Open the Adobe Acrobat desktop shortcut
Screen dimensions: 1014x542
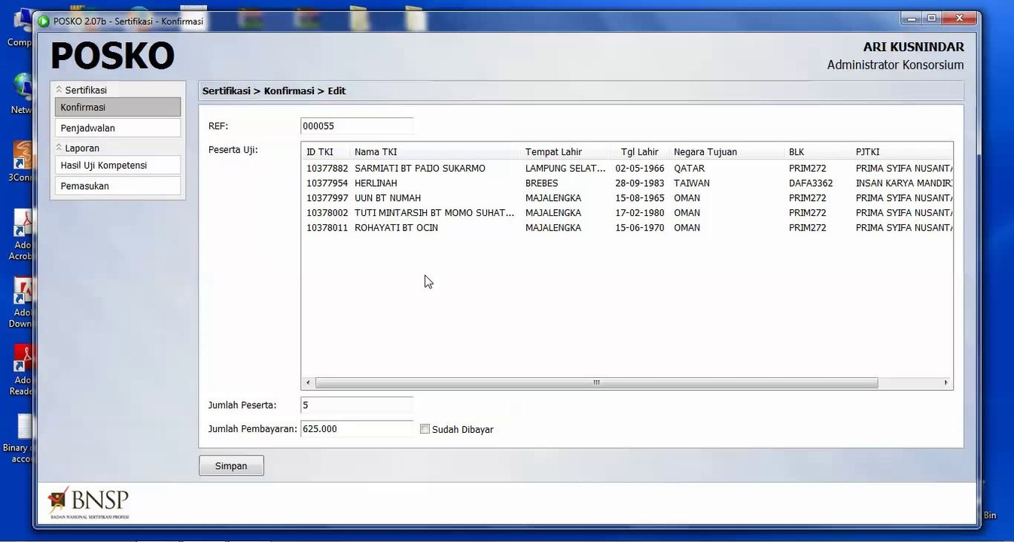pyautogui.click(x=23, y=234)
